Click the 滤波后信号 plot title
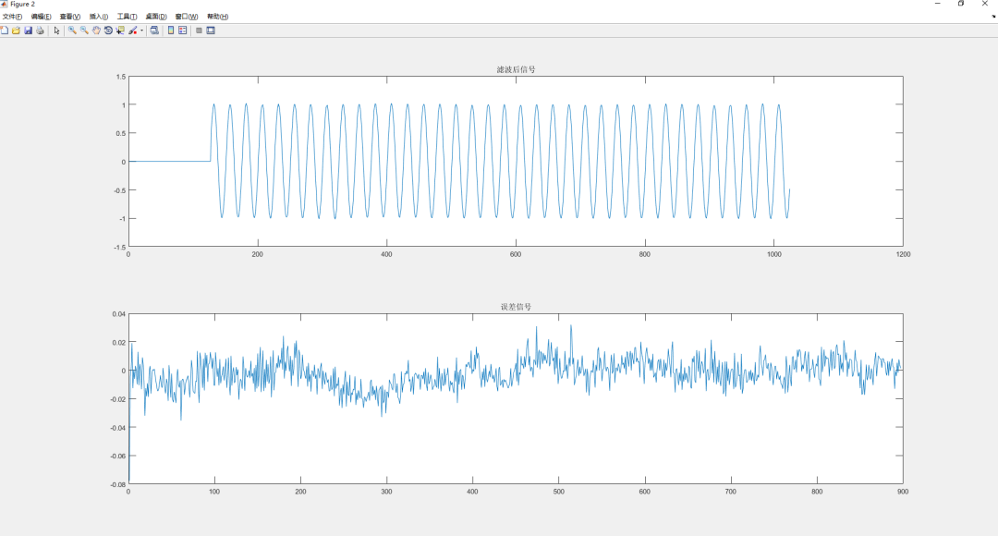This screenshot has width=998, height=536. point(516,69)
